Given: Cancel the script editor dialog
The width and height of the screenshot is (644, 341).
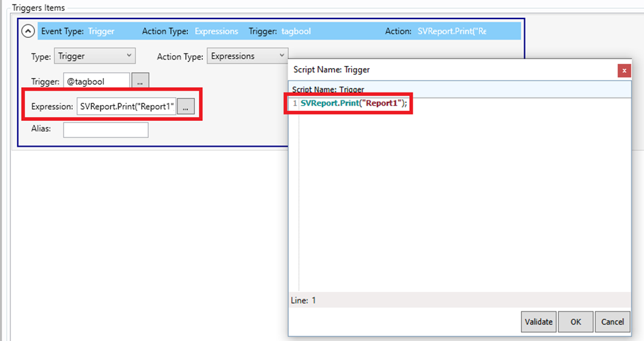Looking at the screenshot, I should pyautogui.click(x=612, y=322).
